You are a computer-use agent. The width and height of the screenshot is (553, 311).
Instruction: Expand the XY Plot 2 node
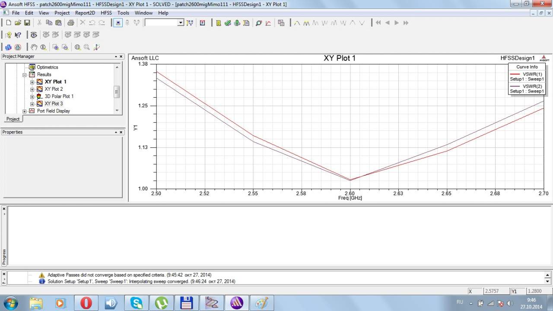pos(32,89)
